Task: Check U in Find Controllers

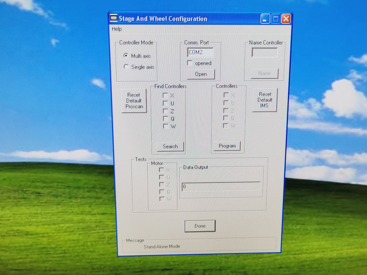Action: pos(165,103)
